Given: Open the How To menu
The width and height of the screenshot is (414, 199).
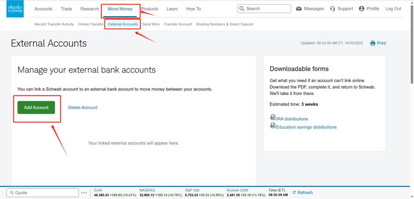Looking at the screenshot, I should coord(194,9).
